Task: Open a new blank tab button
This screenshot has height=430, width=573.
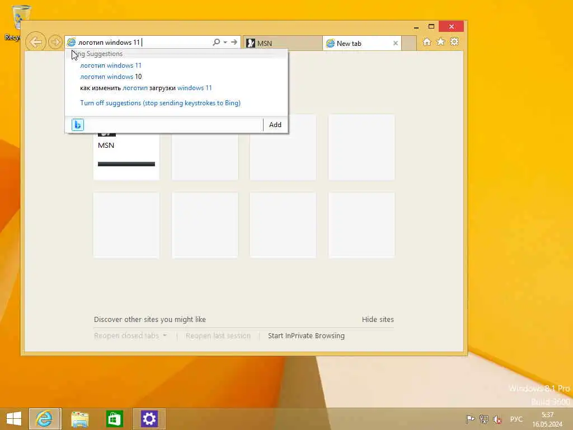Action: 409,43
